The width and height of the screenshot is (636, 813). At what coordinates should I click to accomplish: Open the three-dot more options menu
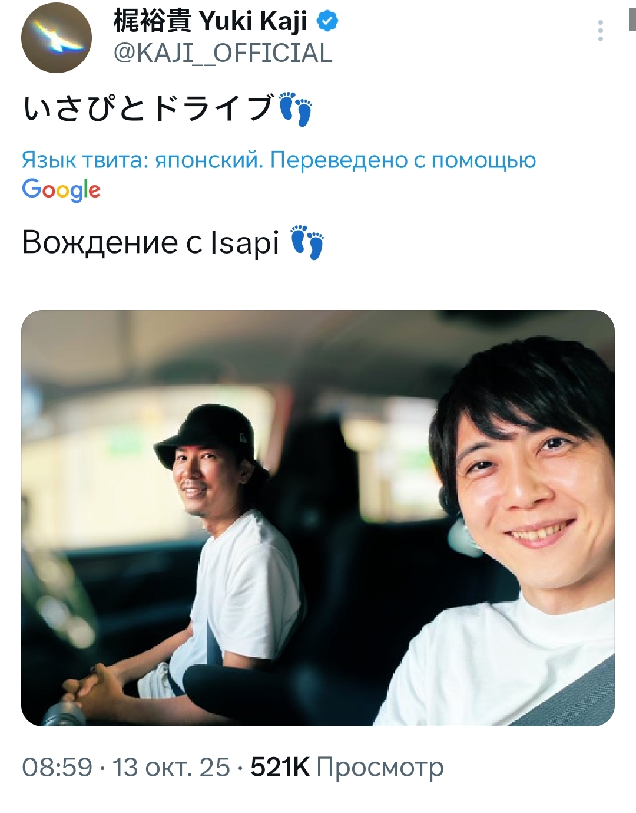tap(600, 31)
